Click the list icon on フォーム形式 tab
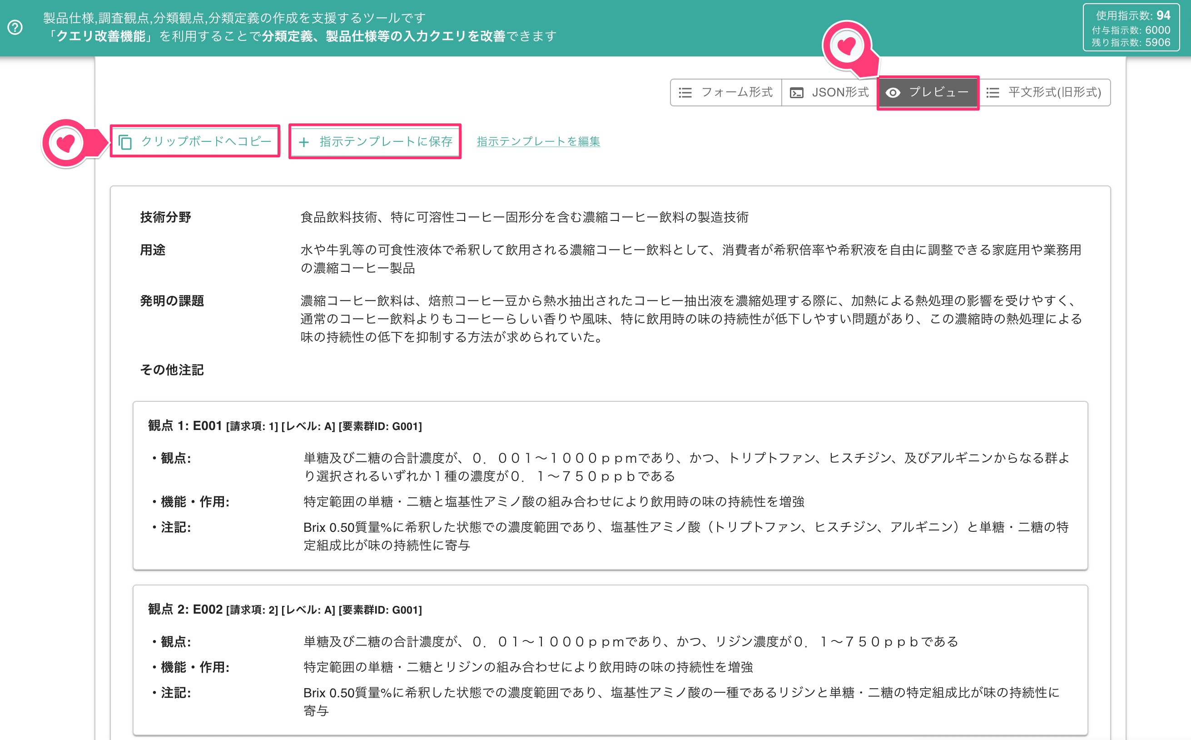The width and height of the screenshot is (1191, 740). (685, 93)
